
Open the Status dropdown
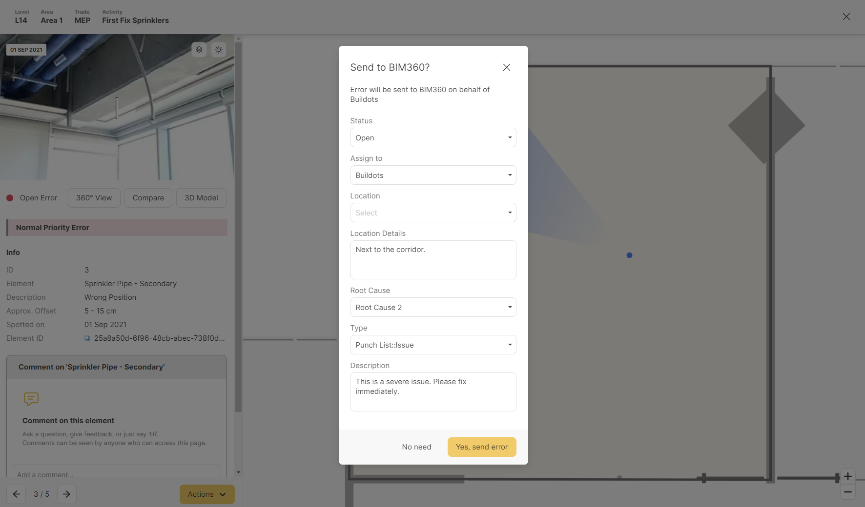tap(433, 137)
